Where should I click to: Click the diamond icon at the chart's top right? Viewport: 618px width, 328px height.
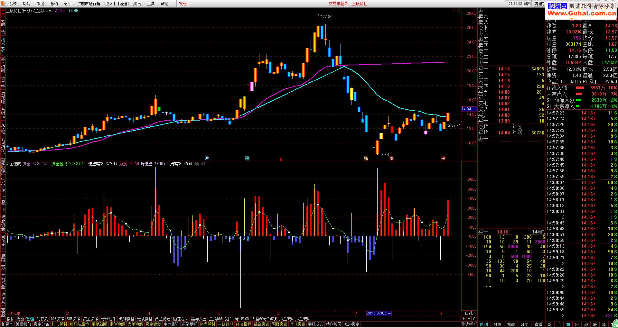pos(454,11)
